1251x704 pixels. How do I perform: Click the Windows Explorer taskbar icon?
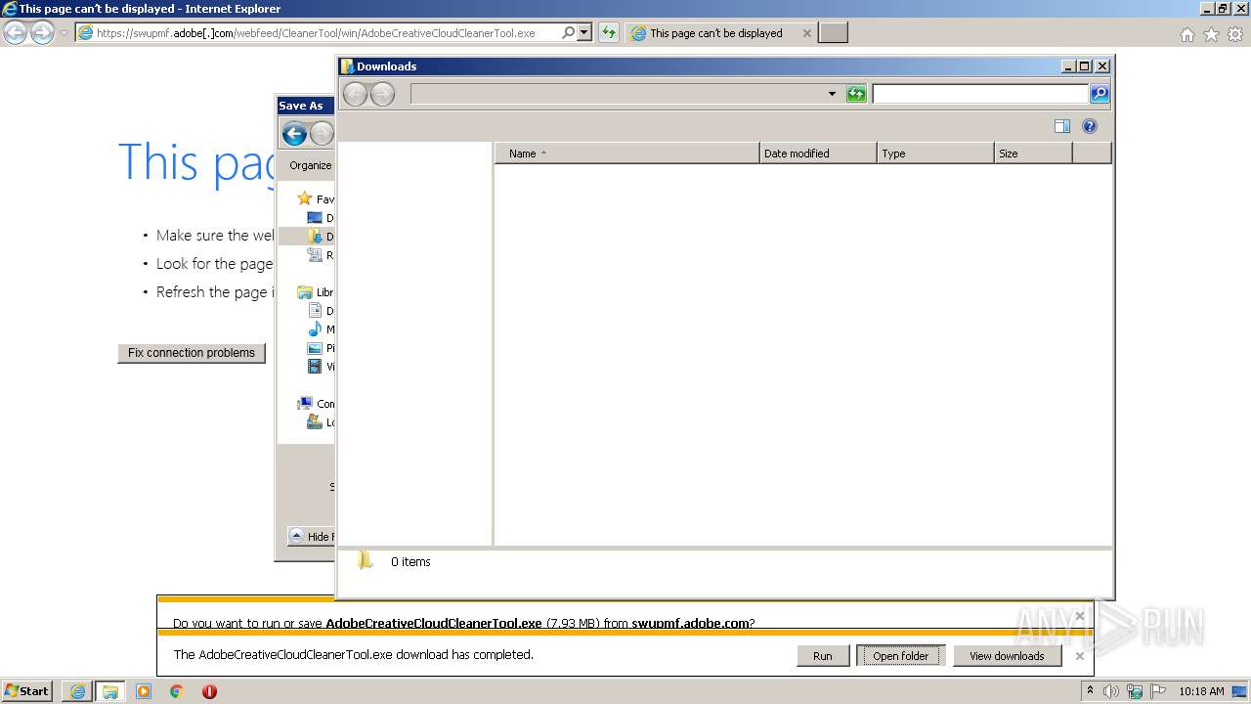pos(109,691)
